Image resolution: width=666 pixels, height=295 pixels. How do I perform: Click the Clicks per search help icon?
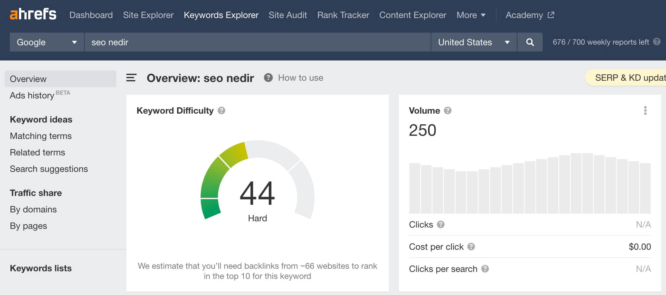[x=485, y=269]
